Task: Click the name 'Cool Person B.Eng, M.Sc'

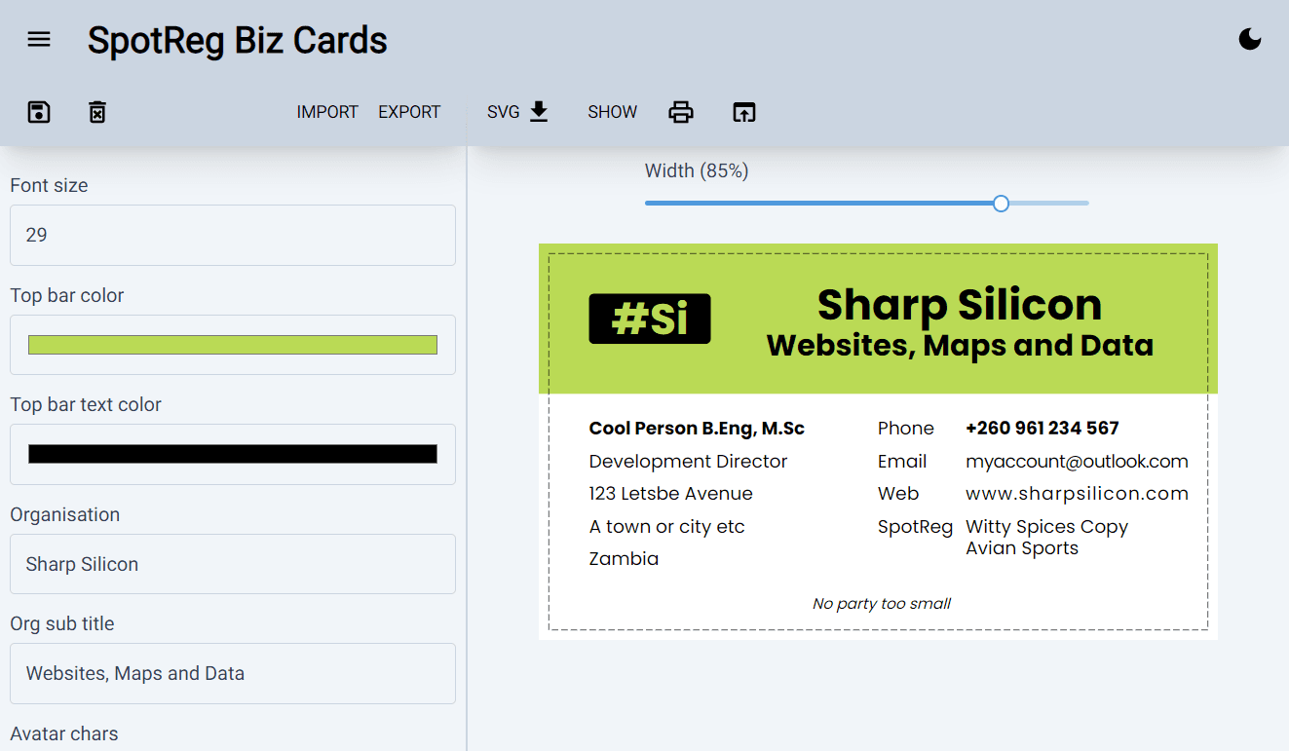Action: coord(697,428)
